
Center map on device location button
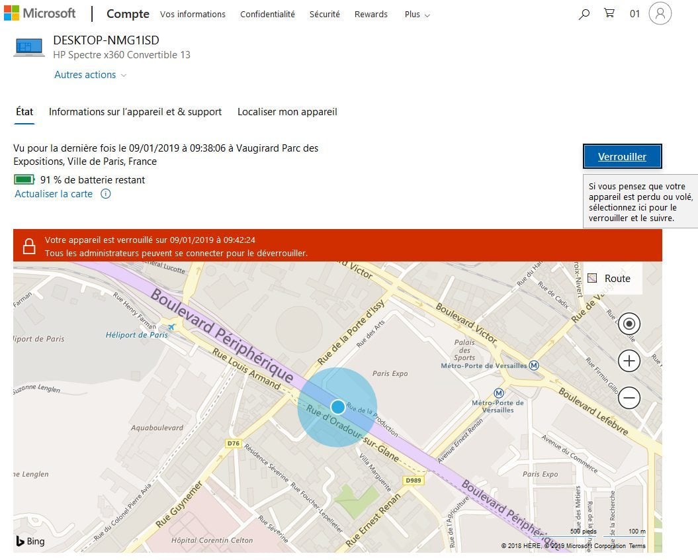[629, 324]
